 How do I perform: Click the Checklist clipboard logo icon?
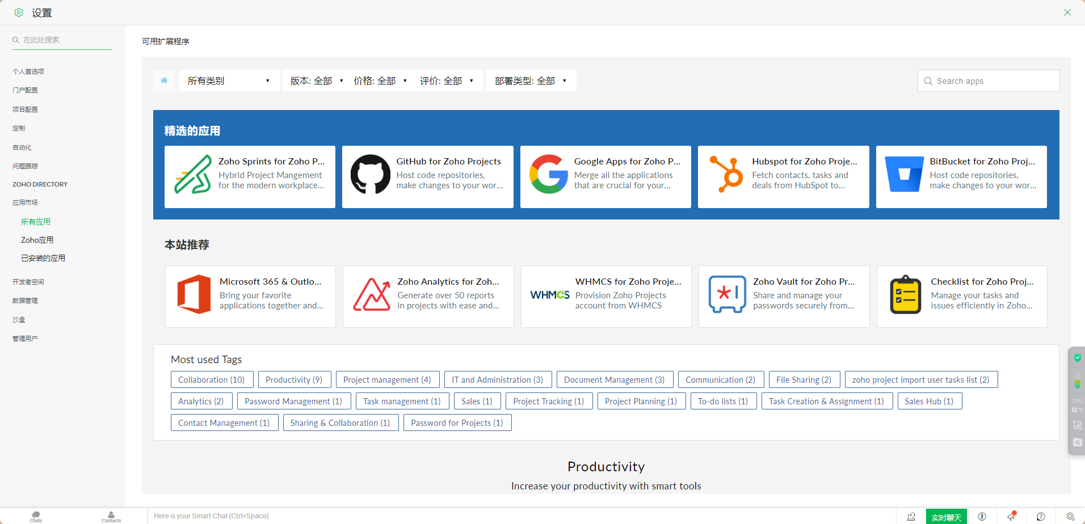coord(905,294)
